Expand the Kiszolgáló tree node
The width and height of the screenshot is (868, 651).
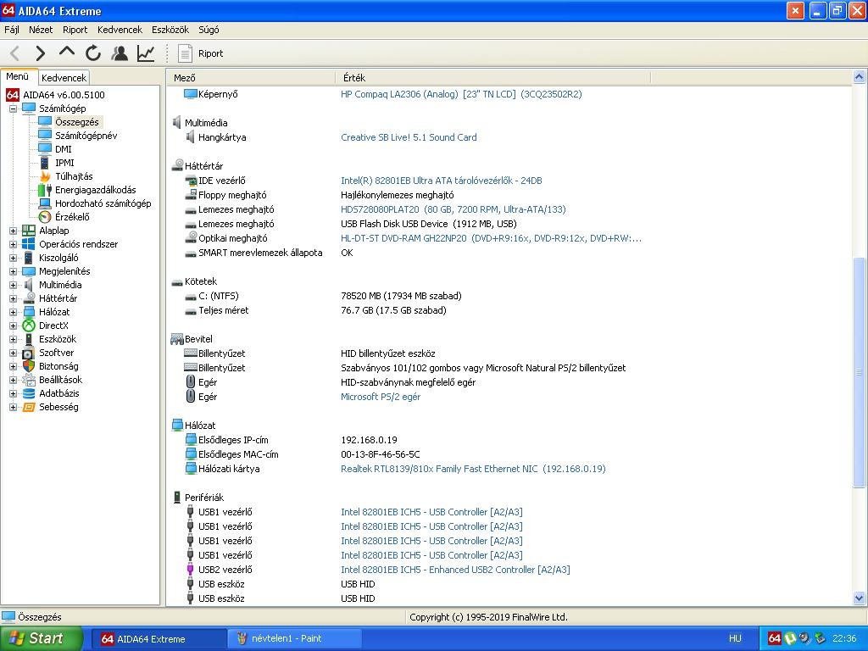(x=14, y=258)
